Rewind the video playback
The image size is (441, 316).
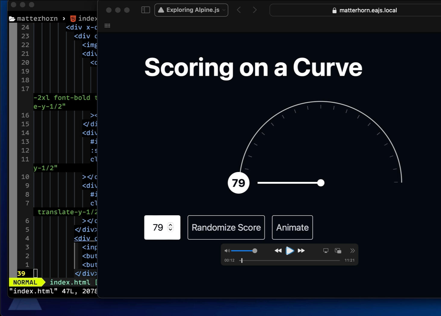pos(278,251)
